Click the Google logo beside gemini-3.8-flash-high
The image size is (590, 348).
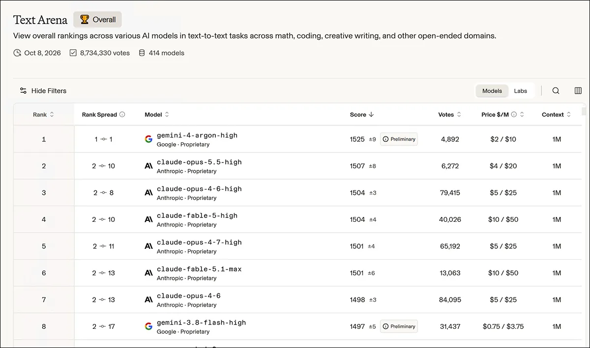148,326
